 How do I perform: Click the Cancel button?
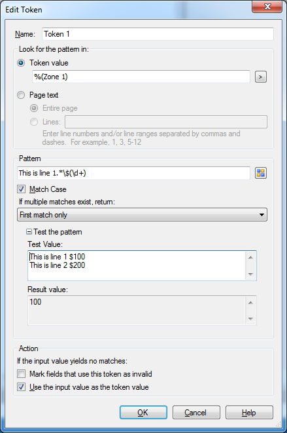(196, 413)
